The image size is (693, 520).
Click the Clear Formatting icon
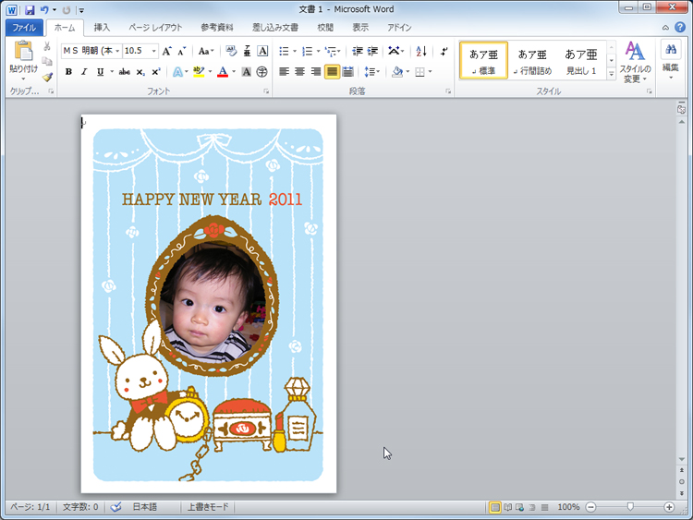pos(231,51)
